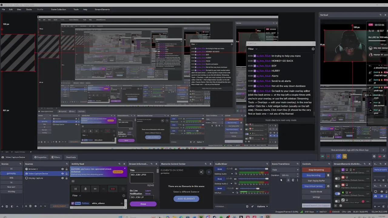Select the gameplay scene
This screenshot has height=218, width=388.
point(11,173)
